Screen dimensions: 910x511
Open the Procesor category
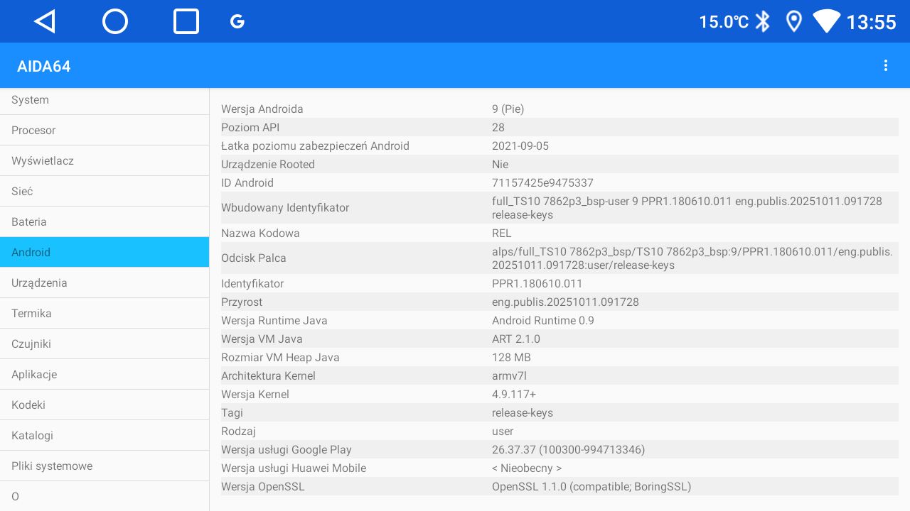click(x=105, y=130)
